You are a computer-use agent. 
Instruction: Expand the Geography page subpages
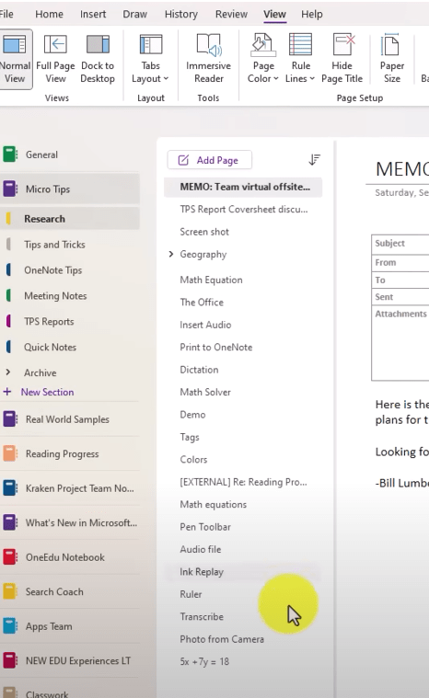click(171, 254)
